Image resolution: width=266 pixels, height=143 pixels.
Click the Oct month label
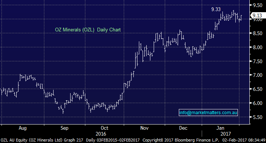(105, 128)
